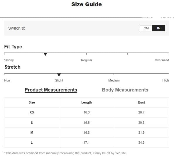
Task: Select the L size row
Action: [87, 143]
